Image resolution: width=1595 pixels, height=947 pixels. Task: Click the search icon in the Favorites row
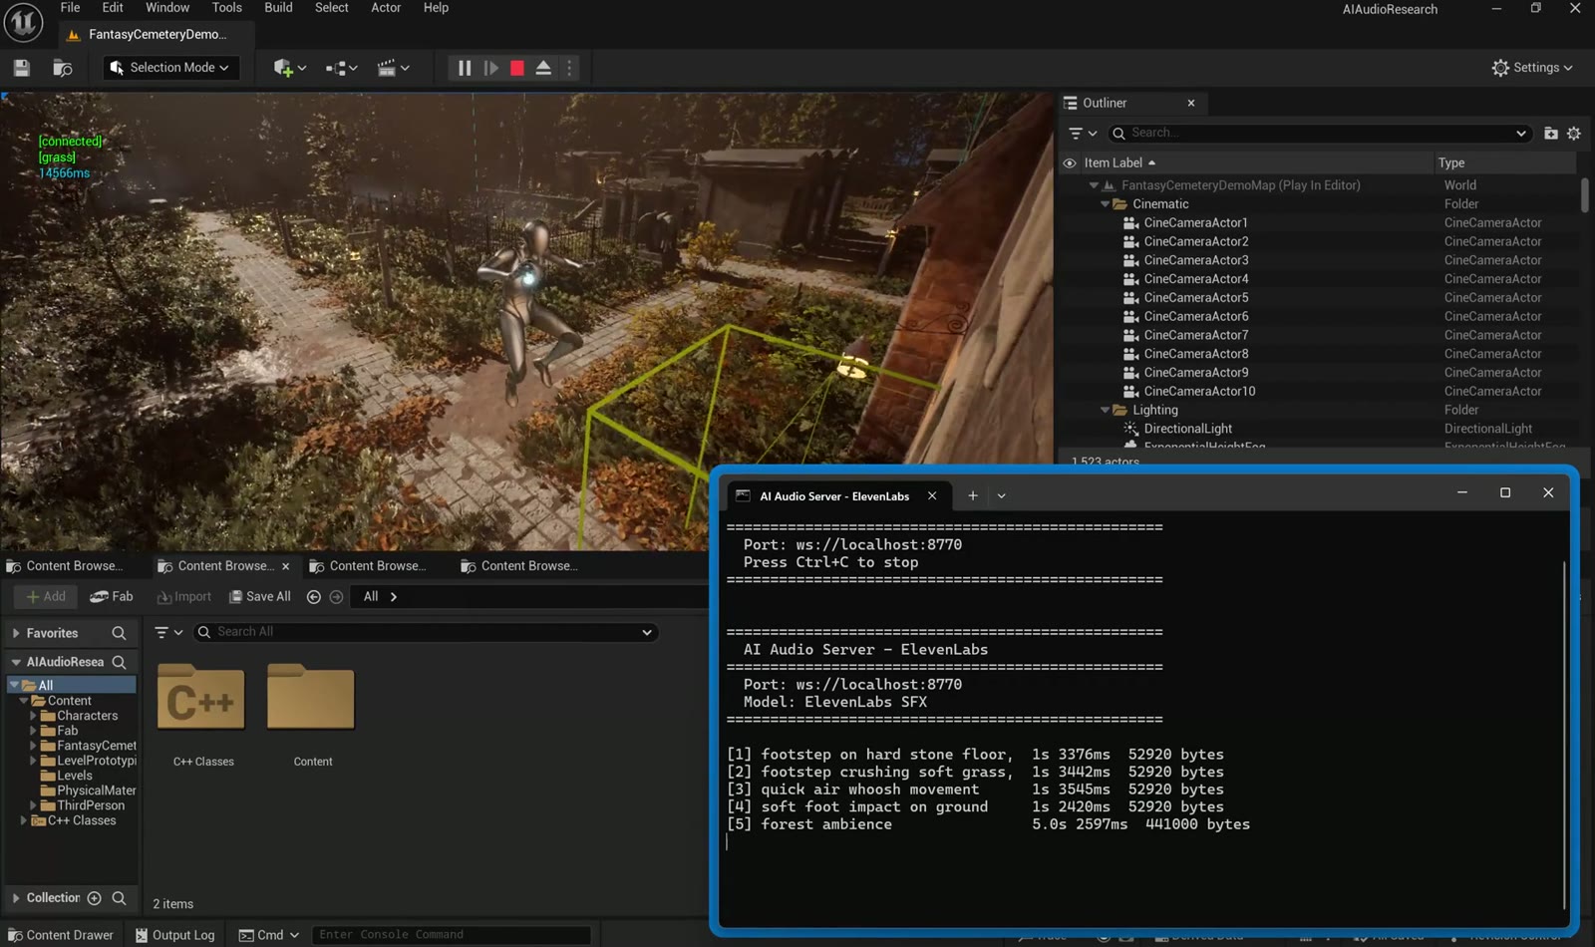[119, 633]
